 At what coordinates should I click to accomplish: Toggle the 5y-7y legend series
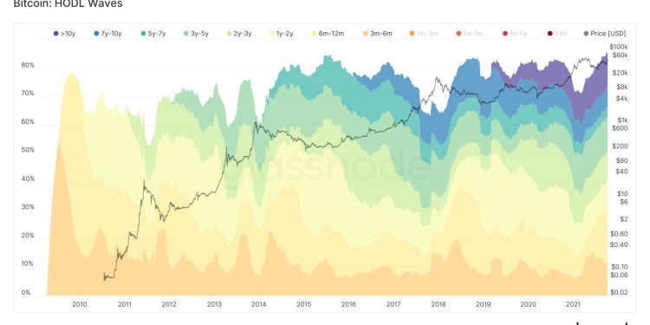coord(153,34)
